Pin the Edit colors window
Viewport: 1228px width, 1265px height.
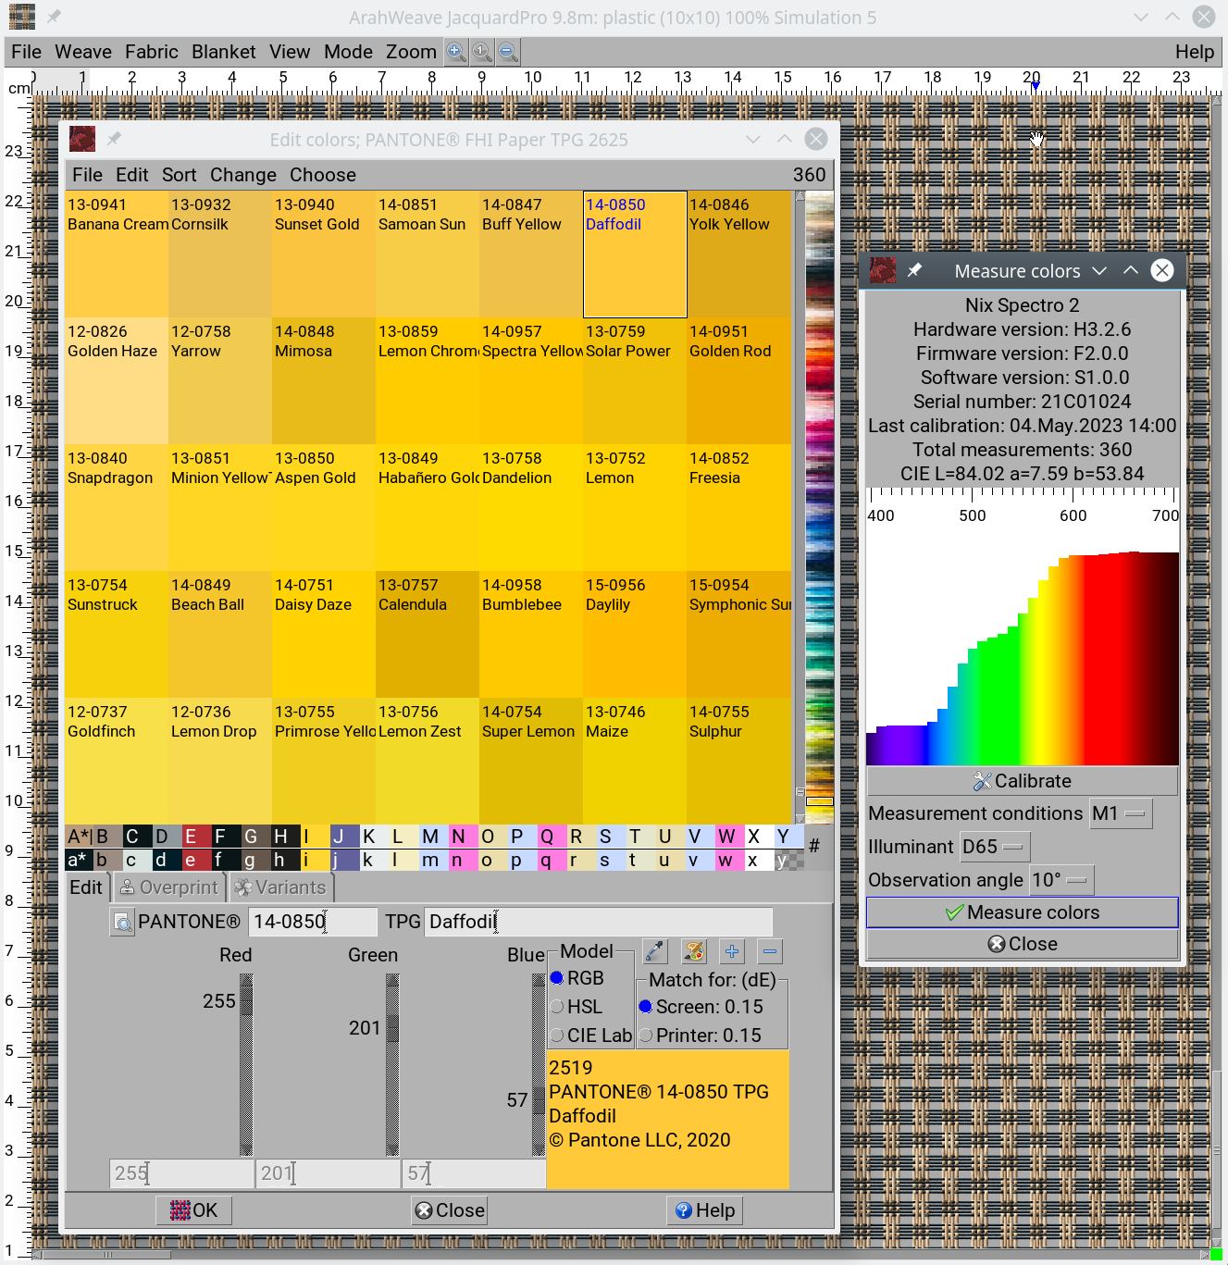coord(114,139)
